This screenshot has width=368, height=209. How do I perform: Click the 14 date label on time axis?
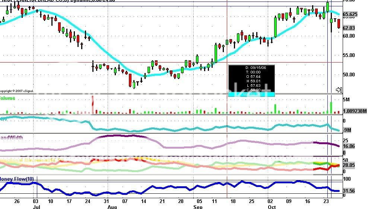tap(143, 201)
